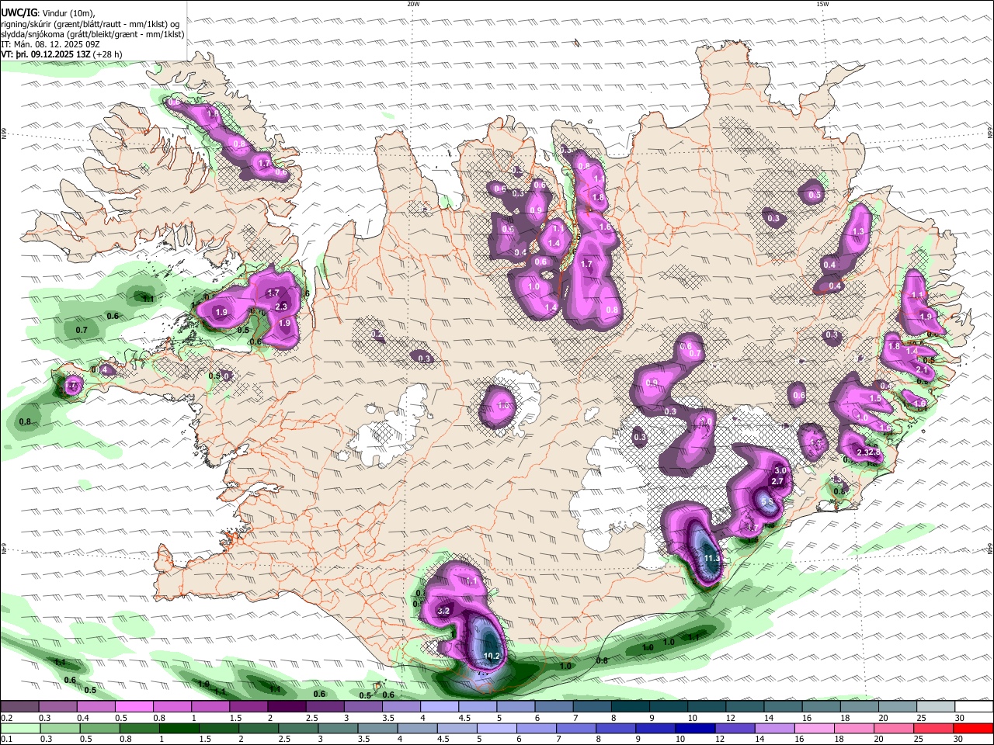Pick the upper legend dark purple swatch at 2
This screenshot has height=745, width=994.
point(286,707)
